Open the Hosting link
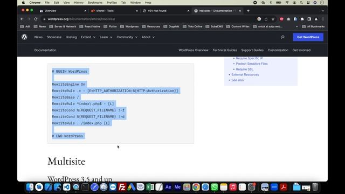345x194 pixels. (x=71, y=37)
